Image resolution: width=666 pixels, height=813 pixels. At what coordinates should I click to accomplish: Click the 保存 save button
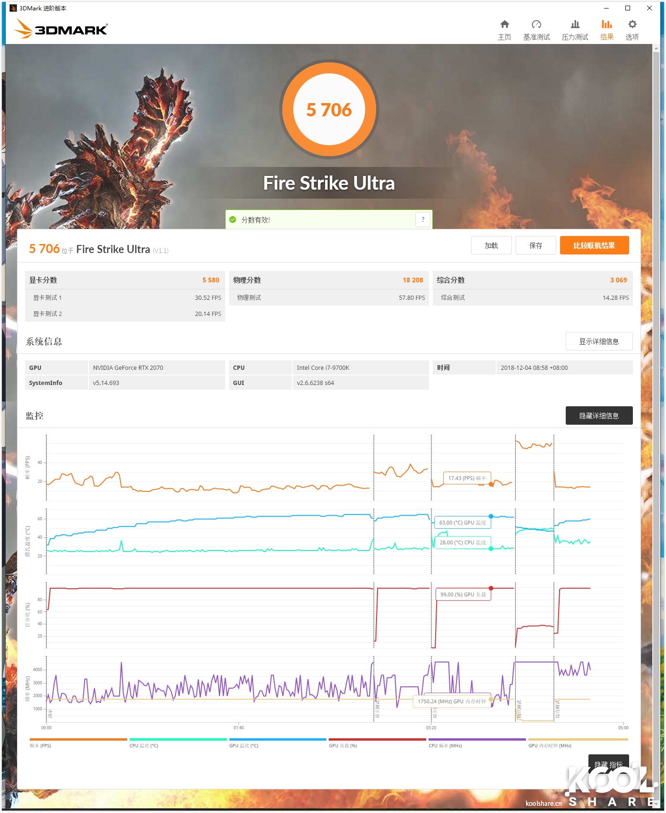pyautogui.click(x=535, y=245)
